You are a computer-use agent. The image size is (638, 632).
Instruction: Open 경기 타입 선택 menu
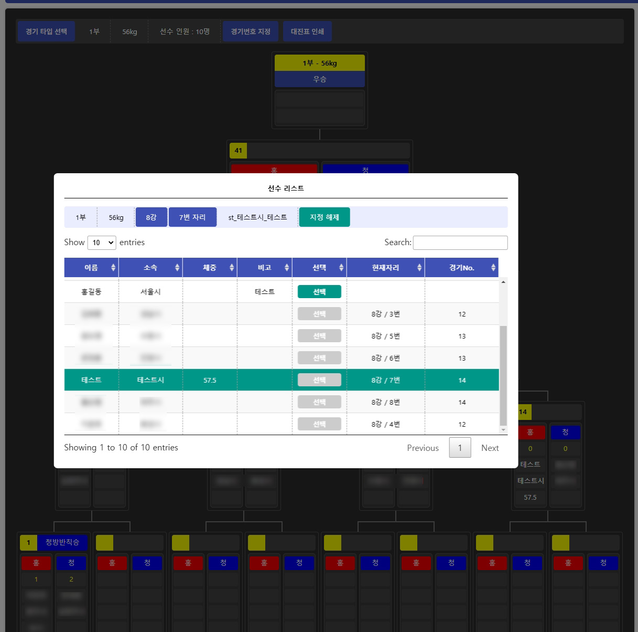[46, 31]
